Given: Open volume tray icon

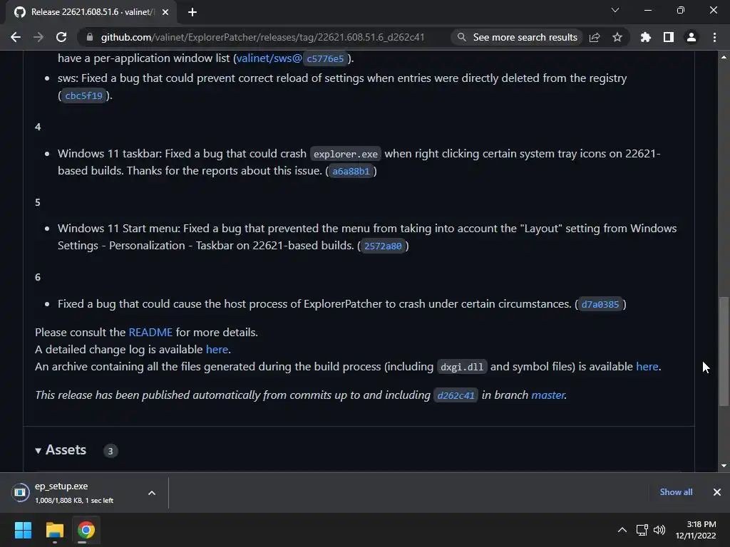Looking at the screenshot, I should tap(659, 530).
